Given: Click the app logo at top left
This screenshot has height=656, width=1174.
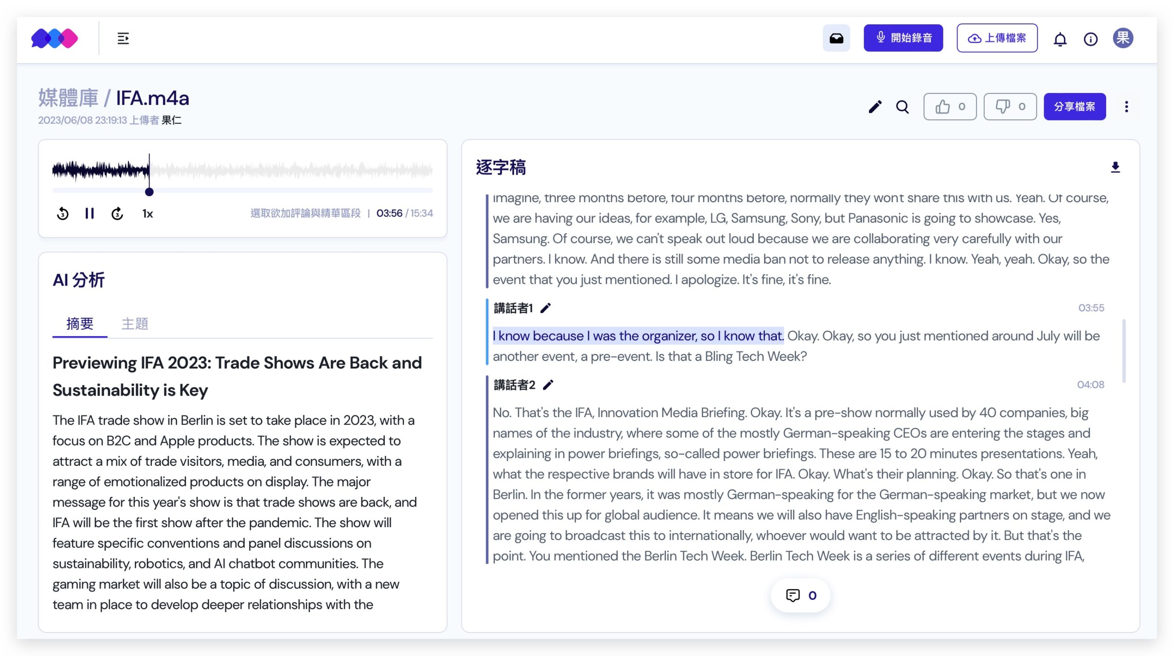Looking at the screenshot, I should click(55, 38).
